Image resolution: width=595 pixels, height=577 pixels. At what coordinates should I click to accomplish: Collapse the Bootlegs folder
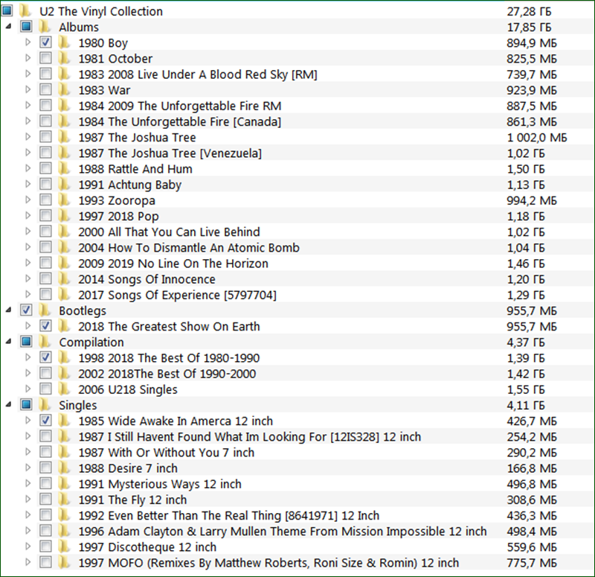click(8, 310)
